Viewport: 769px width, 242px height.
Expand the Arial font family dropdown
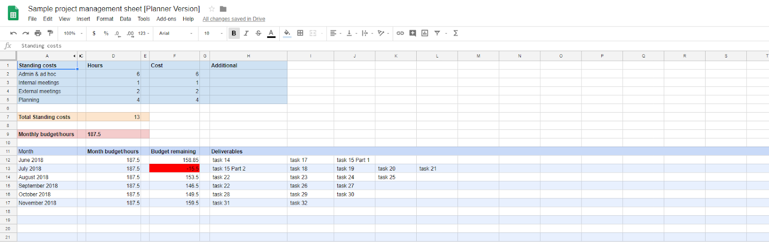point(175,33)
